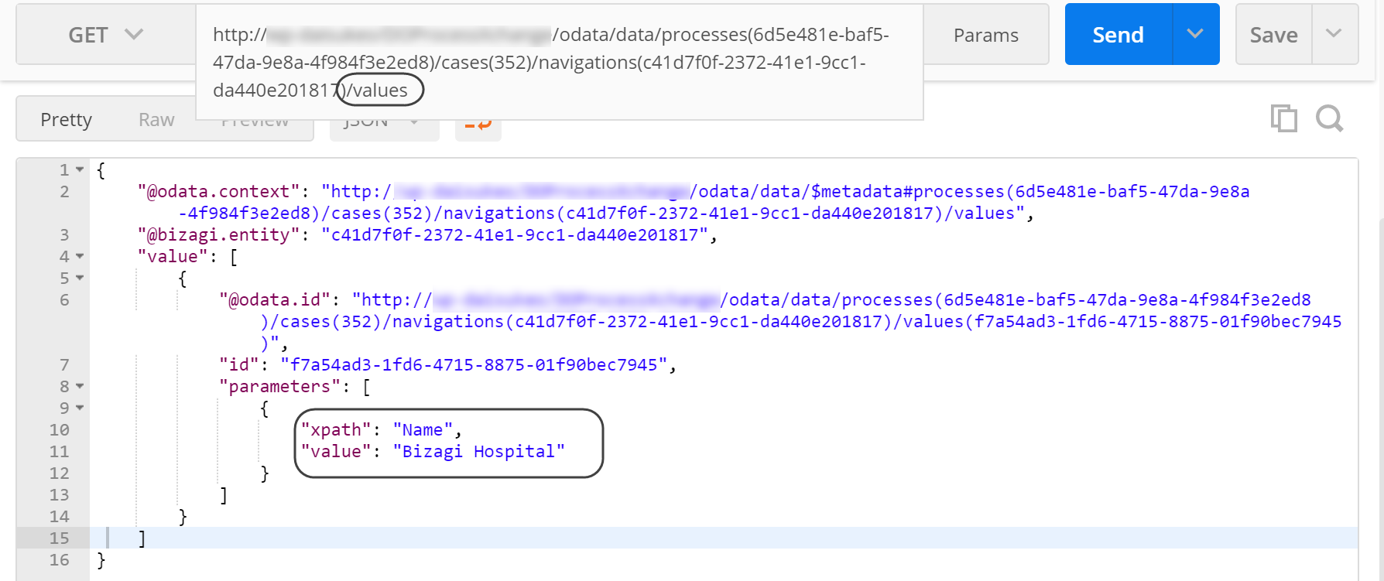The height and width of the screenshot is (581, 1384).
Task: Switch to Raw view tab
Action: 156,119
